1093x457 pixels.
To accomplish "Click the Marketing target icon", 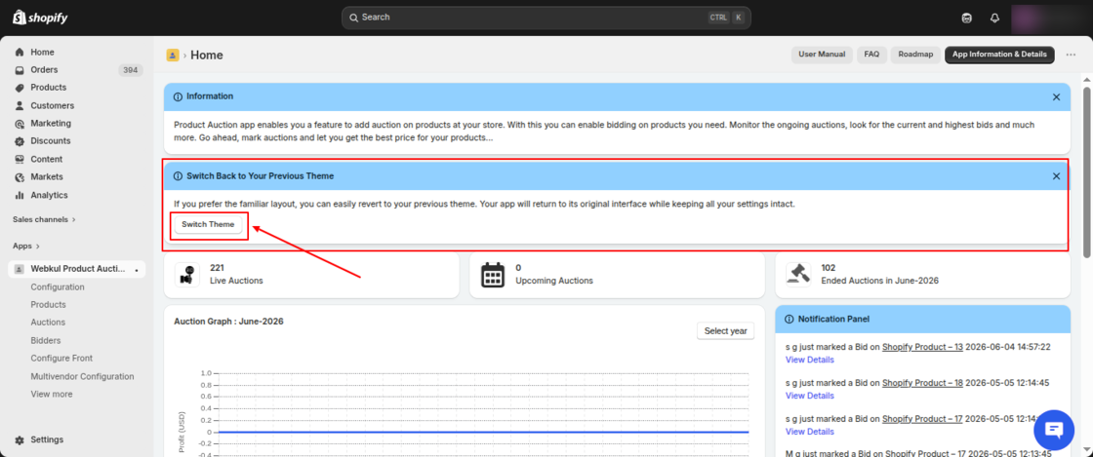I will 20,123.
